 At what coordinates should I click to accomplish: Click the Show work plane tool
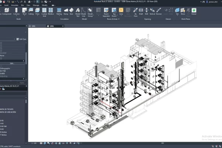coord(183,11)
